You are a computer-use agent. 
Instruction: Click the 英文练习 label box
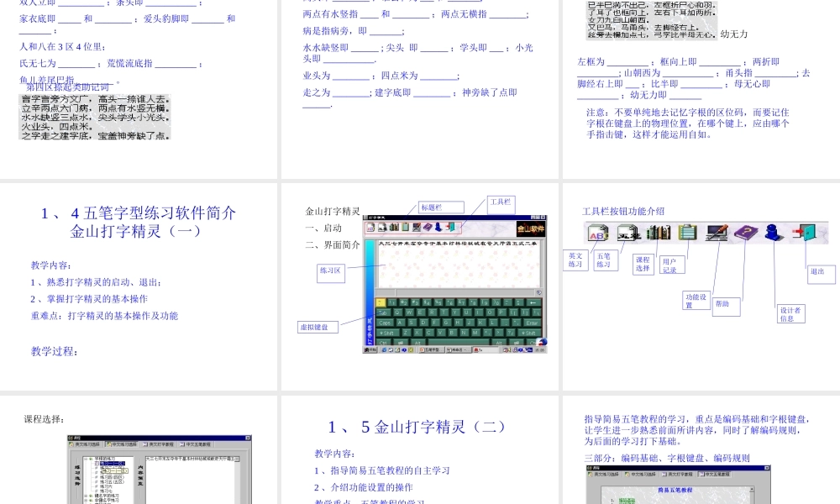576,260
